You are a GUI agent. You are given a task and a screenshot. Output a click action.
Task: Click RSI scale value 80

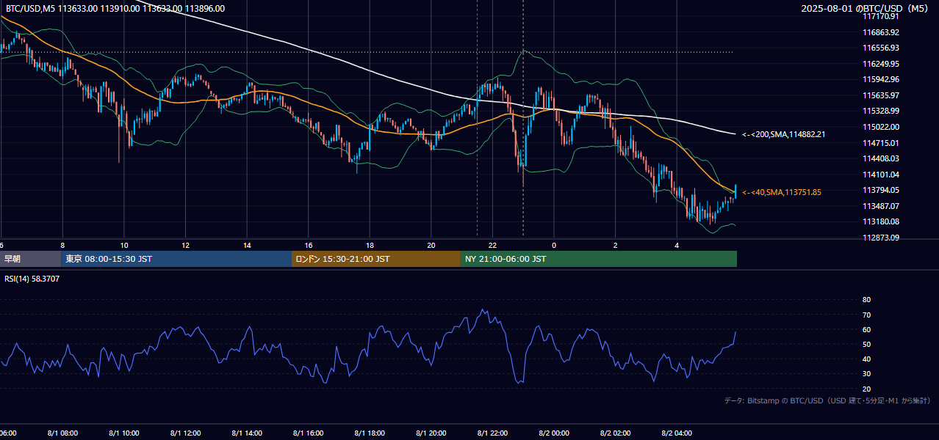click(x=866, y=300)
